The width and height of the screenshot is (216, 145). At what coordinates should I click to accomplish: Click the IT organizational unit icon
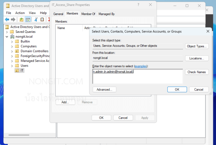[17, 71]
